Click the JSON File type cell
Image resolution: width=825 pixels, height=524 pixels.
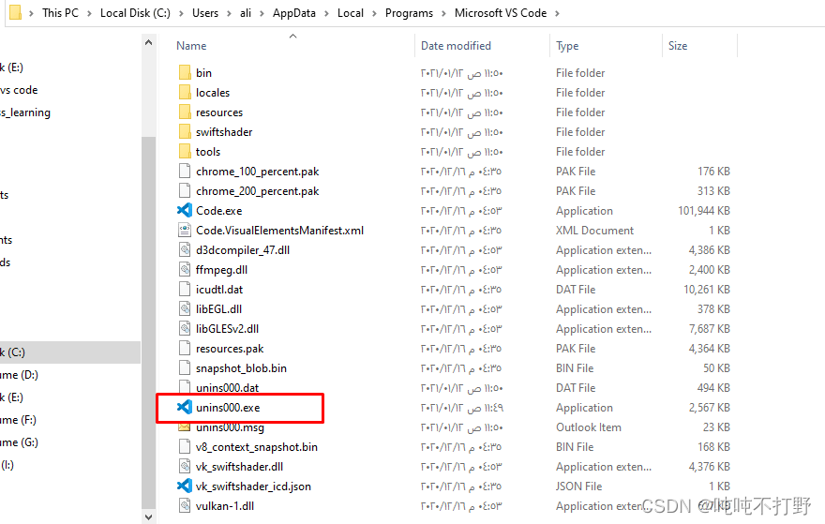coord(578,487)
